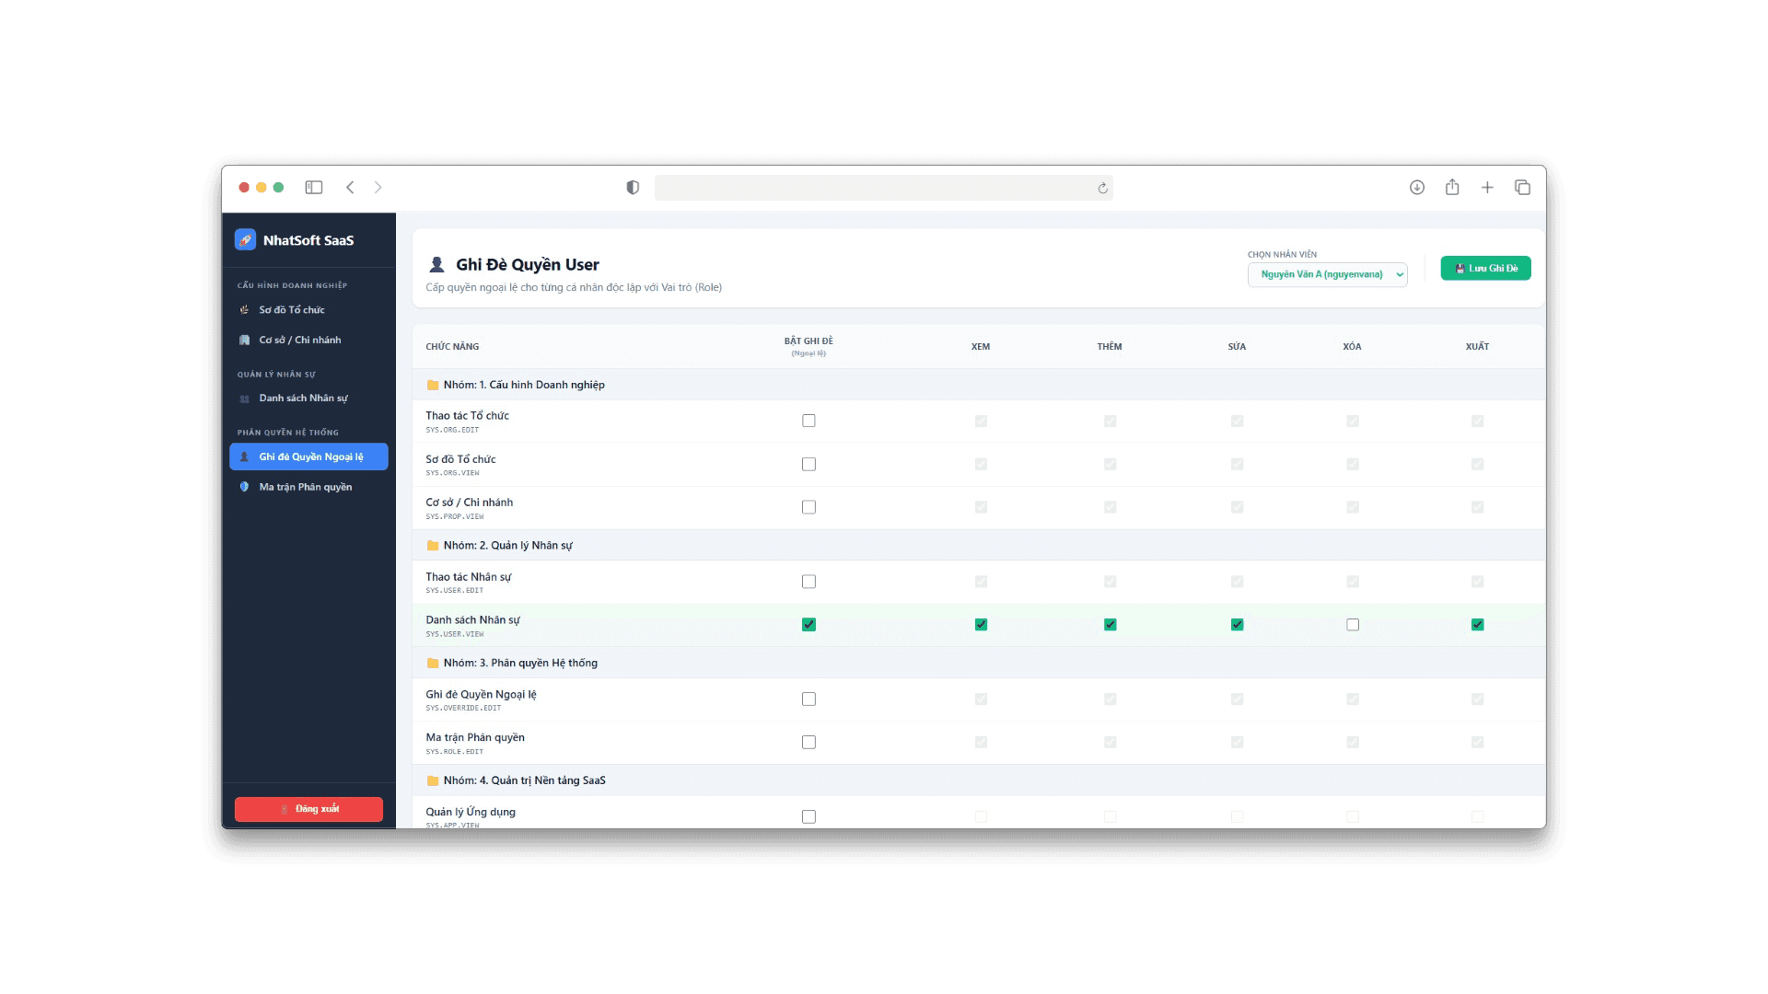Viewport: 1768px width, 994px height.
Task: Click the privacy shield icon
Action: [x=633, y=188]
